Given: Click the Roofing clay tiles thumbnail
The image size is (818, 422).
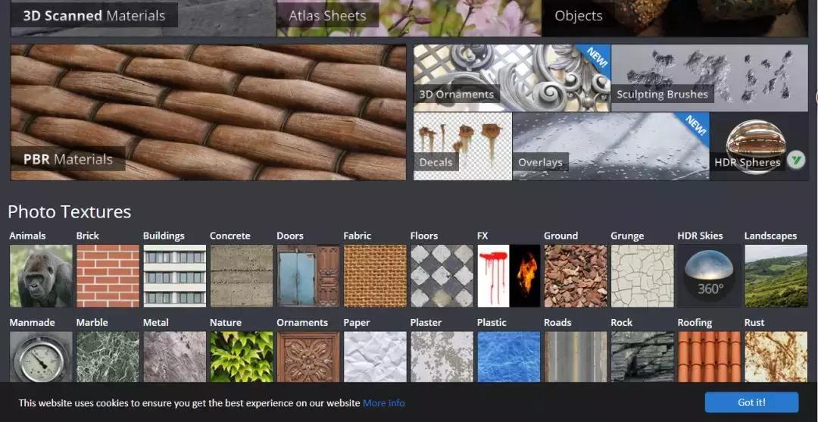Looking at the screenshot, I should coord(709,357).
